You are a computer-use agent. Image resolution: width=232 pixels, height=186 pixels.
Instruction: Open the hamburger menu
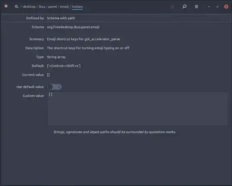[196, 6]
